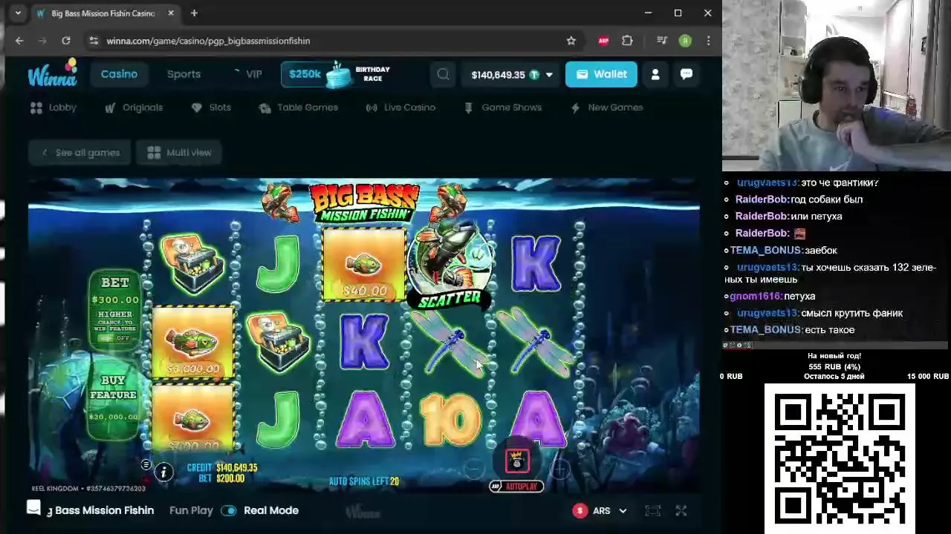Bookmark this page with the star icon
The height and width of the screenshot is (534, 951).
click(571, 41)
